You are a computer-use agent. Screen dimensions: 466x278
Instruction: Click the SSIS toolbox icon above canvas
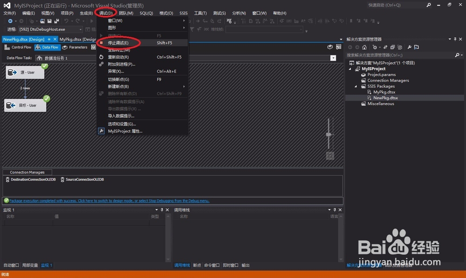(330, 47)
